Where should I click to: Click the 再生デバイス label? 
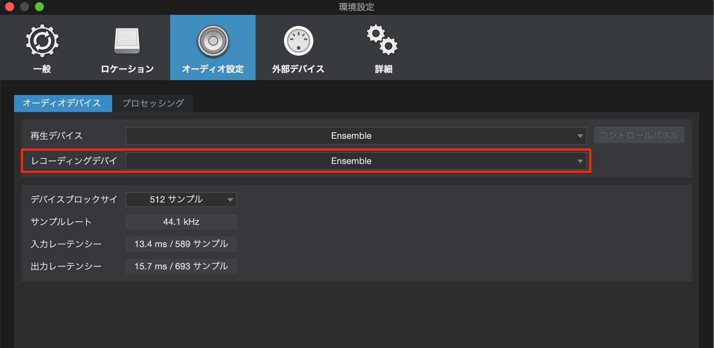(x=56, y=136)
